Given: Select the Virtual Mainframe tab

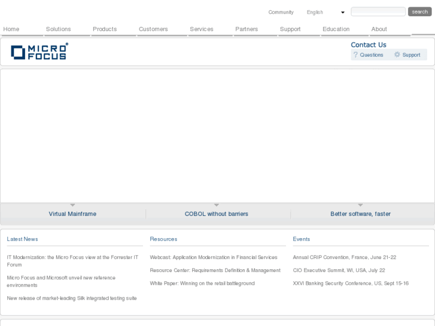Looking at the screenshot, I should [x=72, y=214].
